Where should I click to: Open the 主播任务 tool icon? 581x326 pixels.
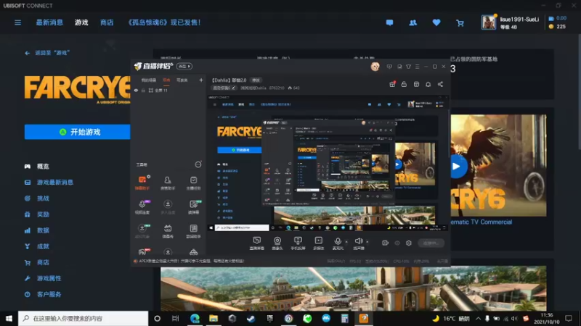pos(193,183)
